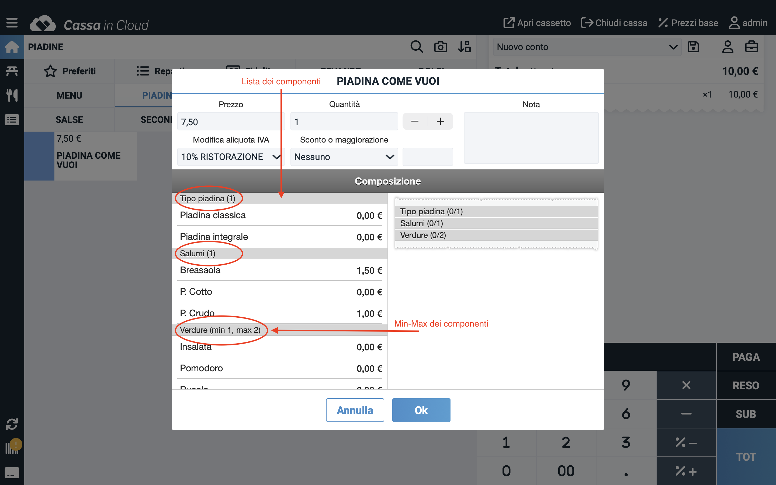
Task: Click the Nota text area
Action: tap(531, 138)
